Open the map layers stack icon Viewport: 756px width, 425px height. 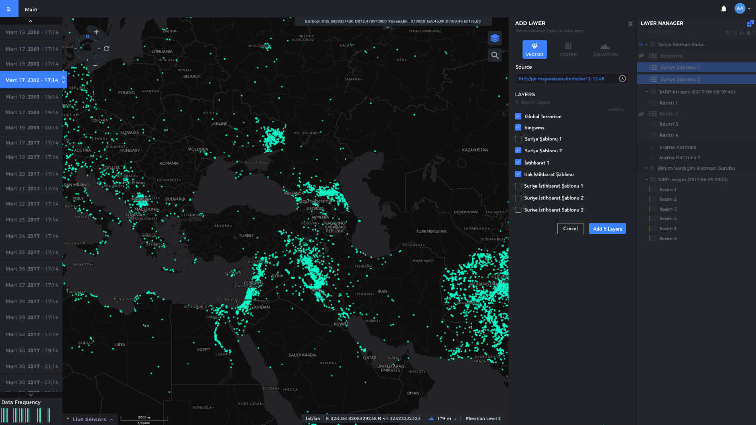click(495, 38)
